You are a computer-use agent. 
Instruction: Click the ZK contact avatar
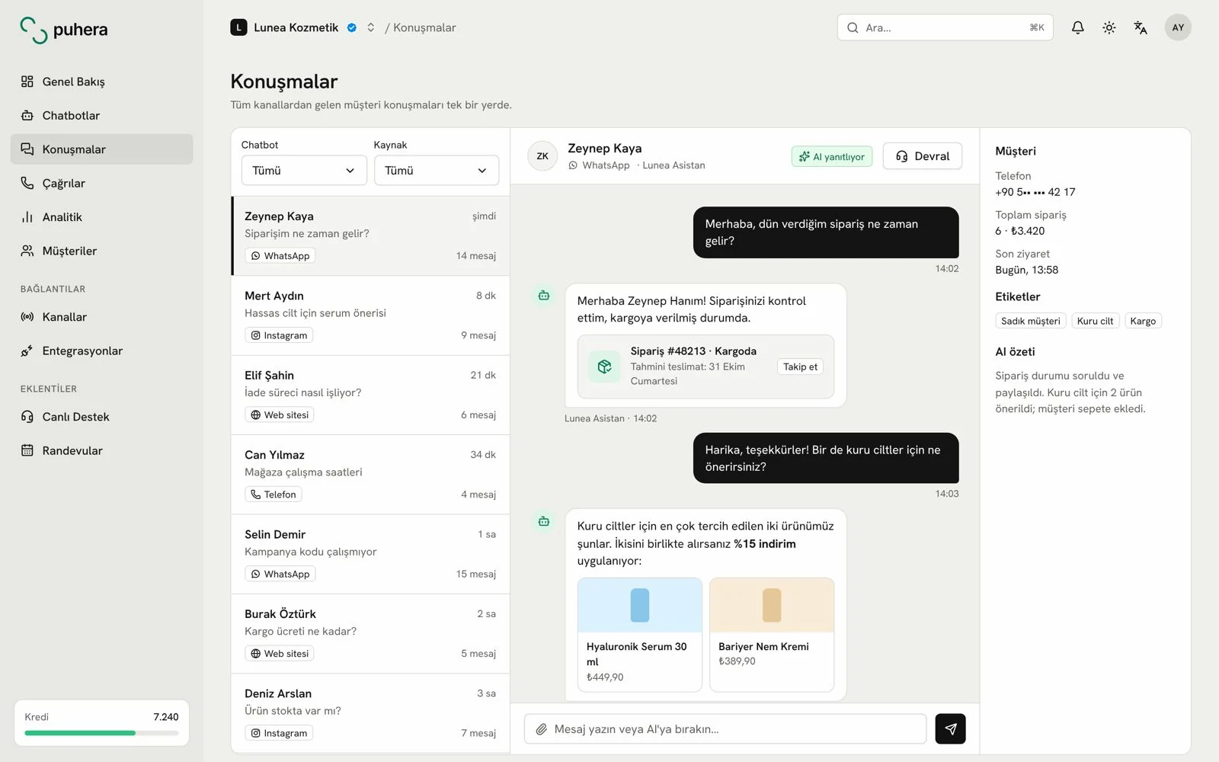click(542, 156)
